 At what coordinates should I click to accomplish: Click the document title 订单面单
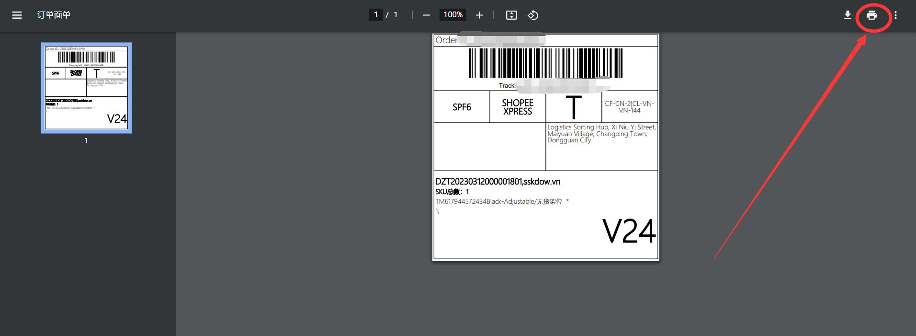point(54,15)
